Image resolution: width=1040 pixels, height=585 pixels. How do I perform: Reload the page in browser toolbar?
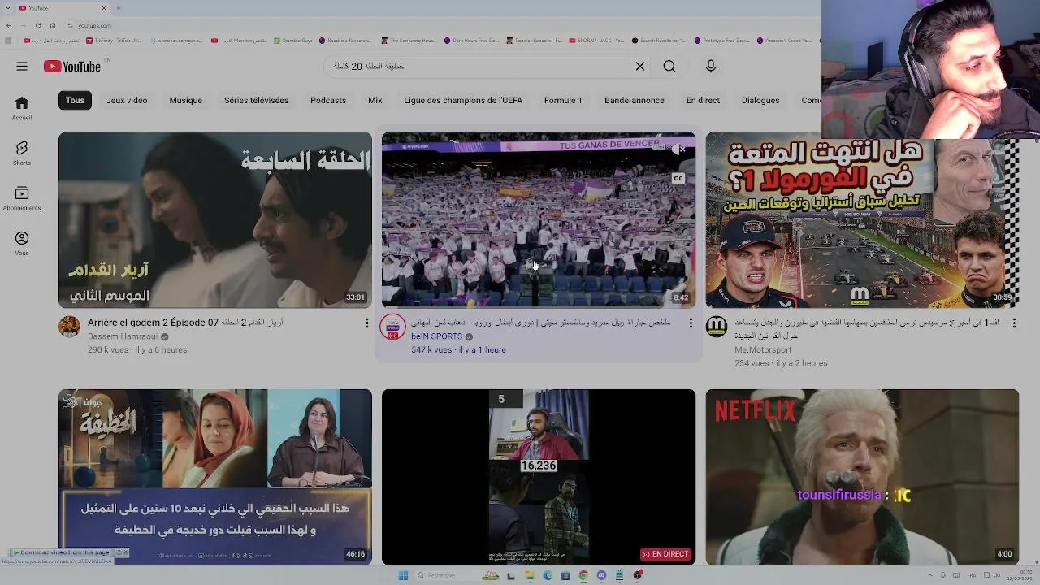[x=38, y=25]
